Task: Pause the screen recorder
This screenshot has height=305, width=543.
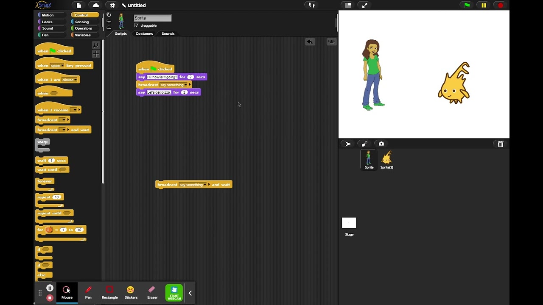Action: pos(50,288)
